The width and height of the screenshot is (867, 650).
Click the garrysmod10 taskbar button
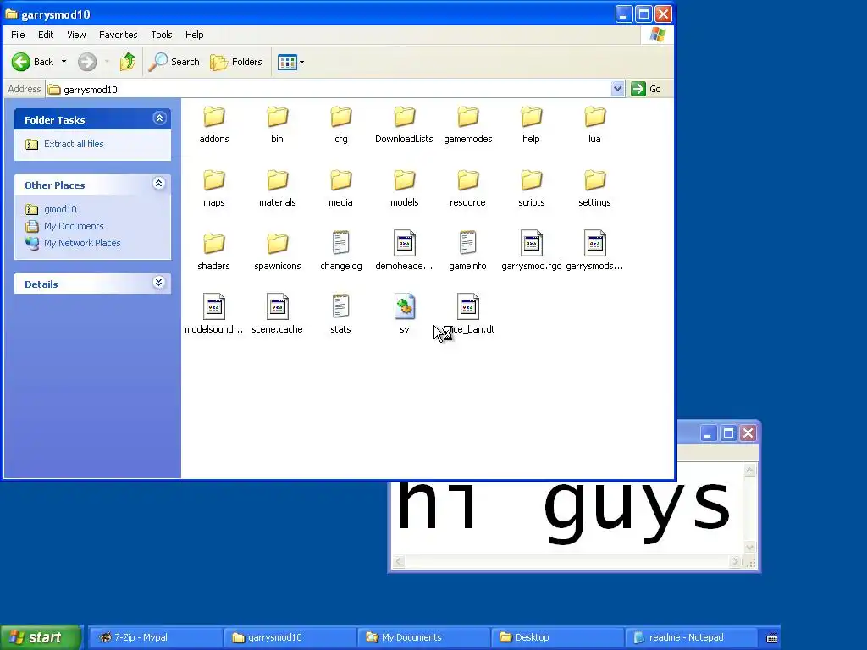(290, 637)
